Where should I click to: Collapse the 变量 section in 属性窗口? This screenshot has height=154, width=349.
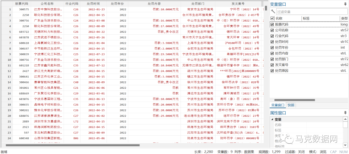pos(272,120)
